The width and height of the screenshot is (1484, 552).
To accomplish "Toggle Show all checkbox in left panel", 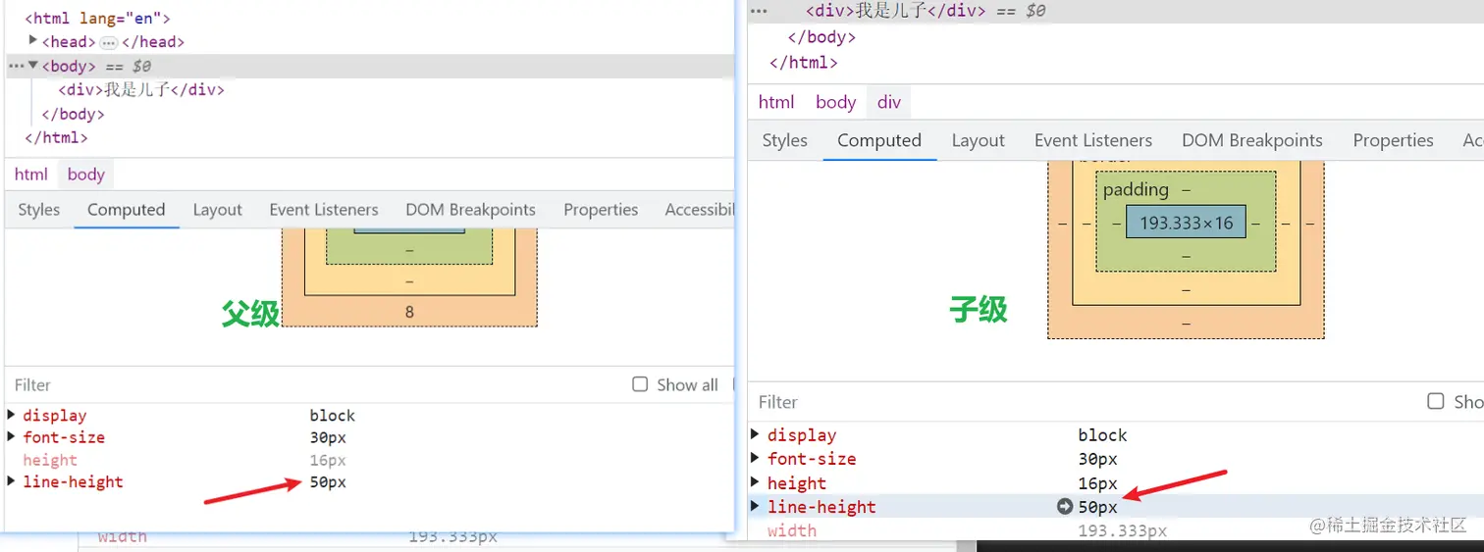I will (x=640, y=384).
